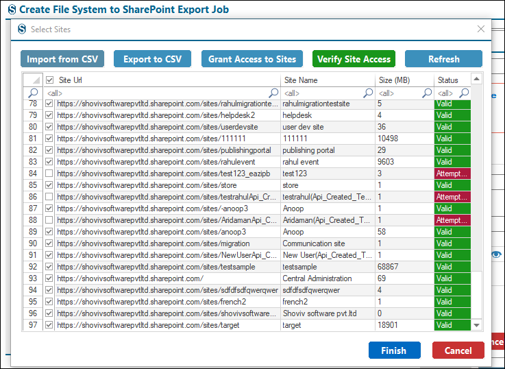Uncheck the sites/111111 checkbox
The width and height of the screenshot is (505, 369).
[x=49, y=139]
